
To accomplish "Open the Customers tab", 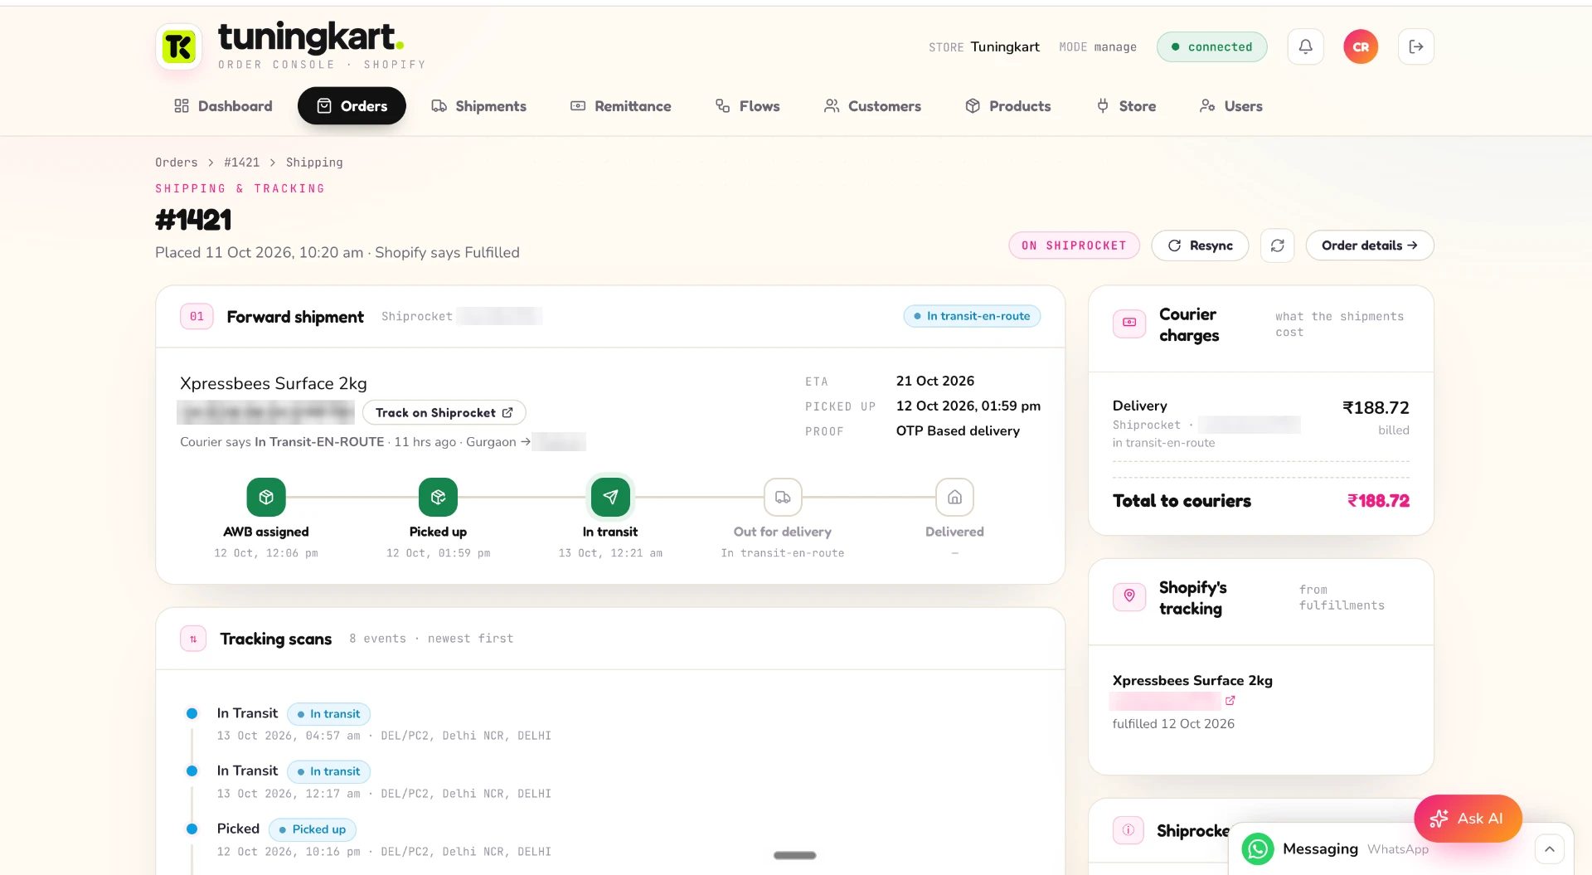I will coord(872,106).
